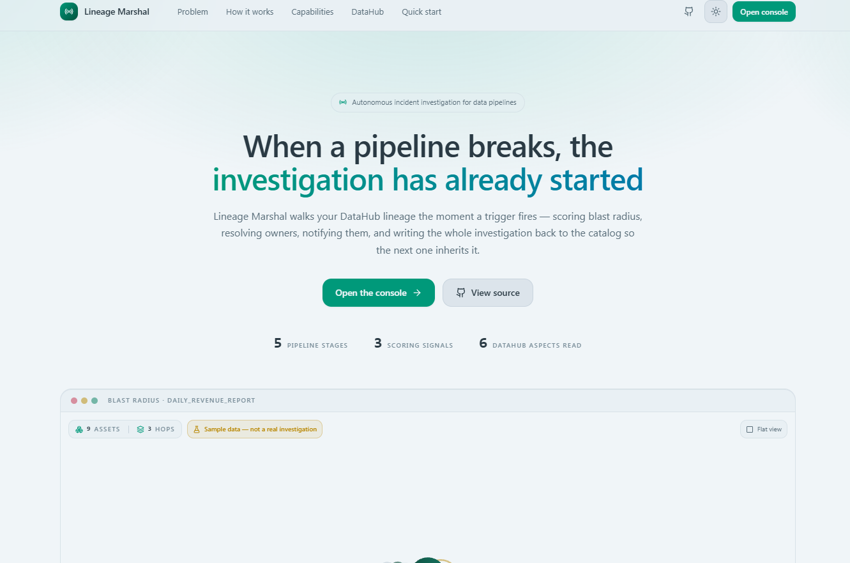Viewport: 850px width, 563px height.
Task: Click the Open the console hero button
Action: click(379, 293)
